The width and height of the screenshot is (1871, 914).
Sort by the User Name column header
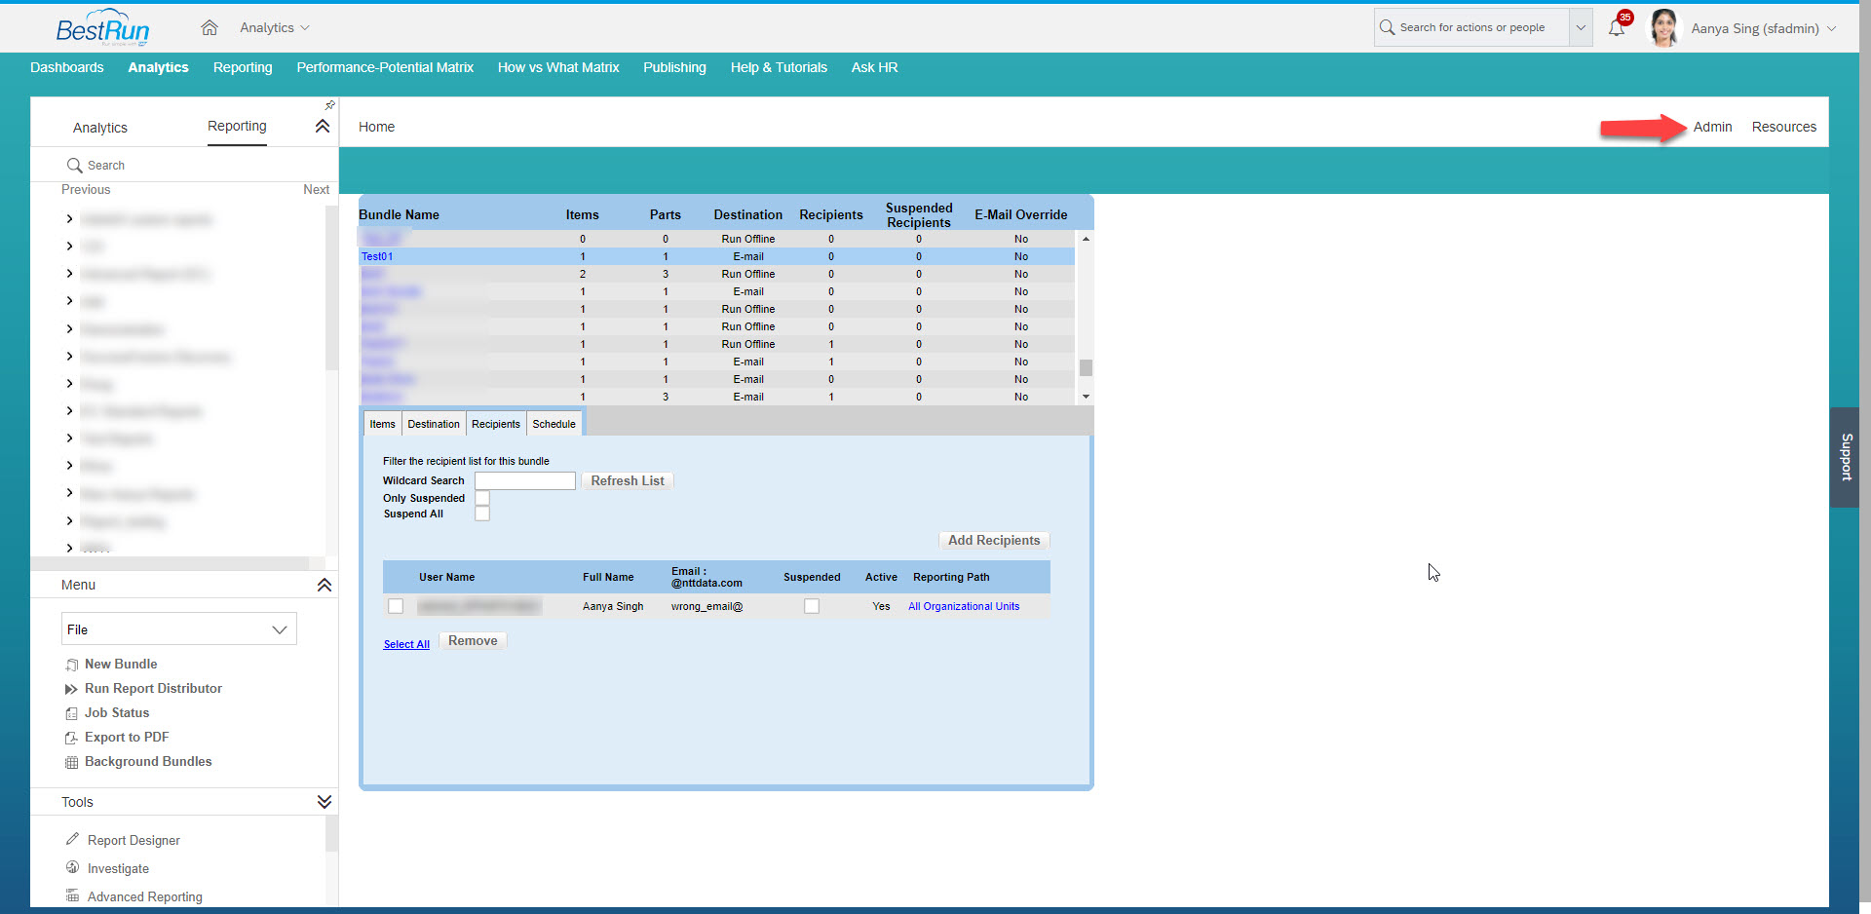click(x=446, y=577)
